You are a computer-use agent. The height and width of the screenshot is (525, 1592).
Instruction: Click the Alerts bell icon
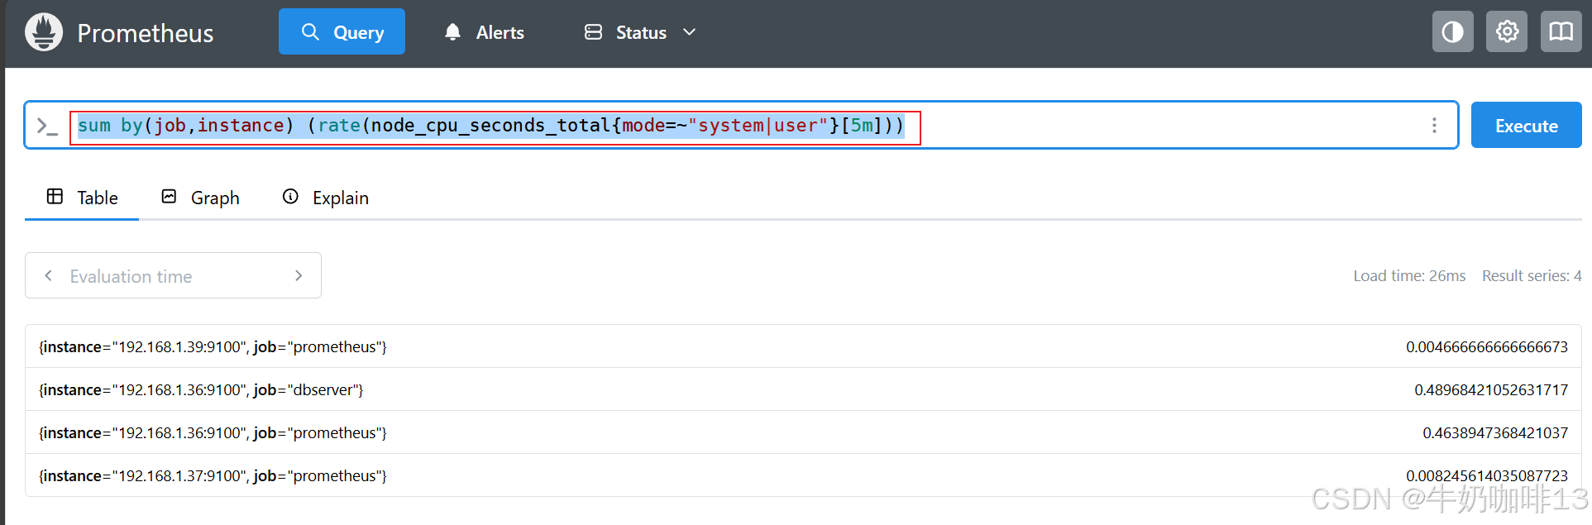[x=452, y=32]
